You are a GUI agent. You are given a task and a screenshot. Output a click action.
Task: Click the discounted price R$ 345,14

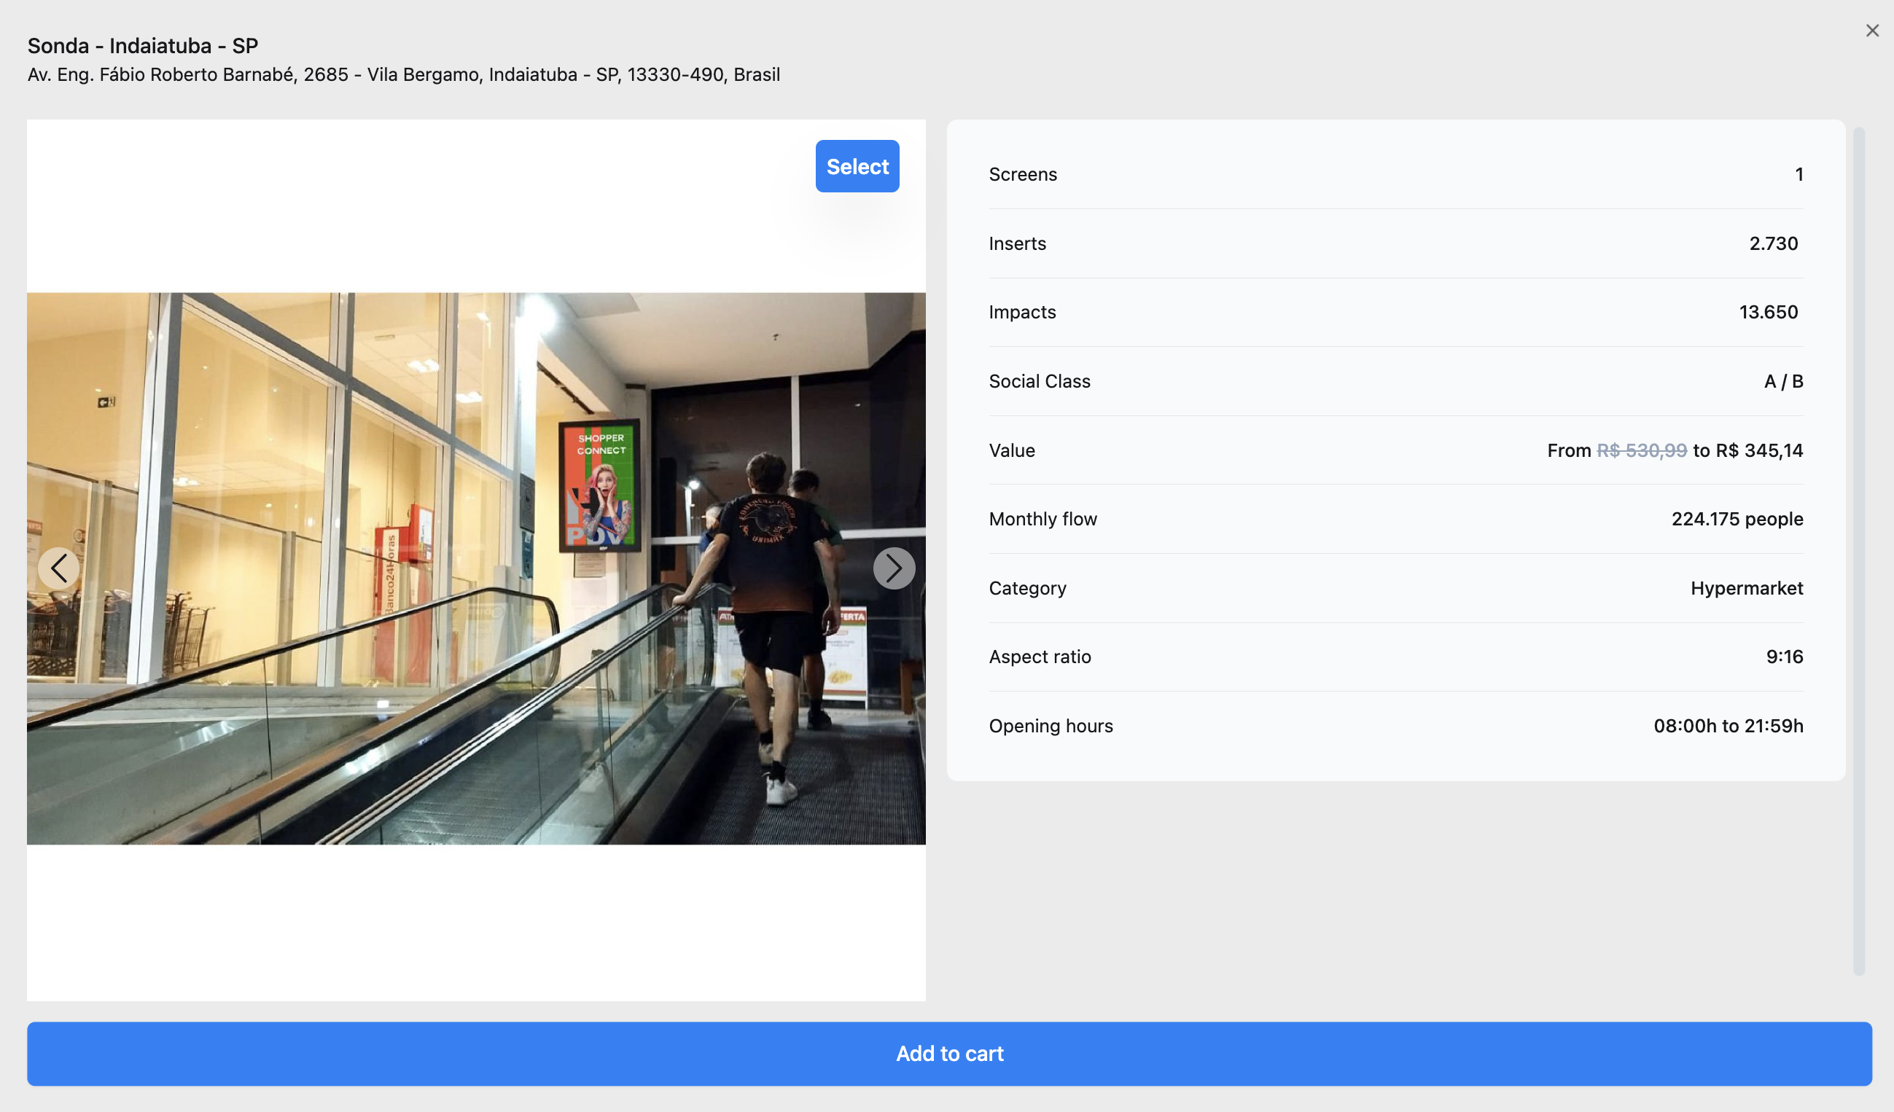click(1758, 451)
